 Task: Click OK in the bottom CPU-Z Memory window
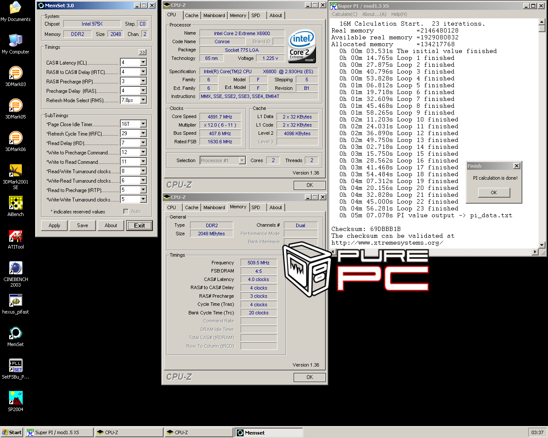[x=310, y=377]
